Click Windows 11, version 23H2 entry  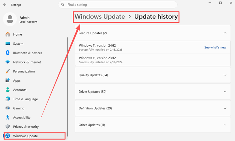[x=153, y=60]
